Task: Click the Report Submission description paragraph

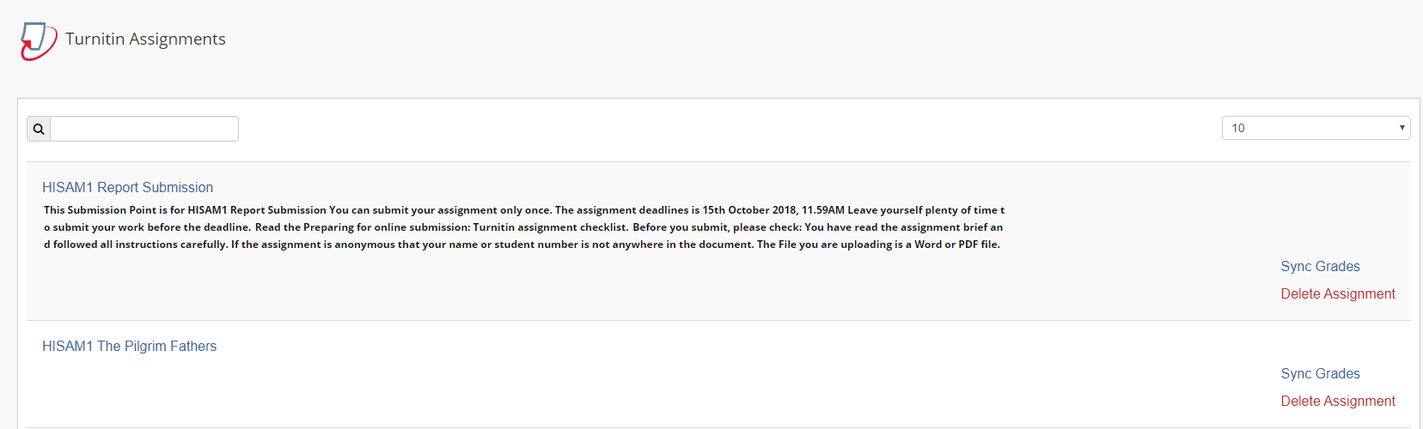Action: click(524, 227)
